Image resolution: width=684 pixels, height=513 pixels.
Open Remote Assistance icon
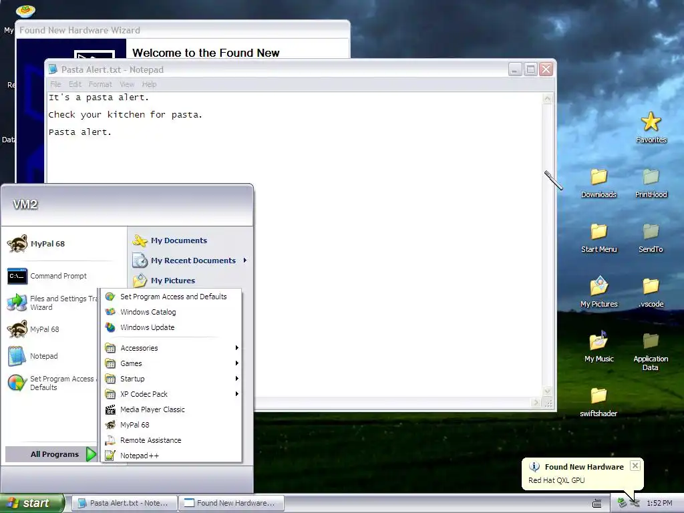(x=110, y=440)
